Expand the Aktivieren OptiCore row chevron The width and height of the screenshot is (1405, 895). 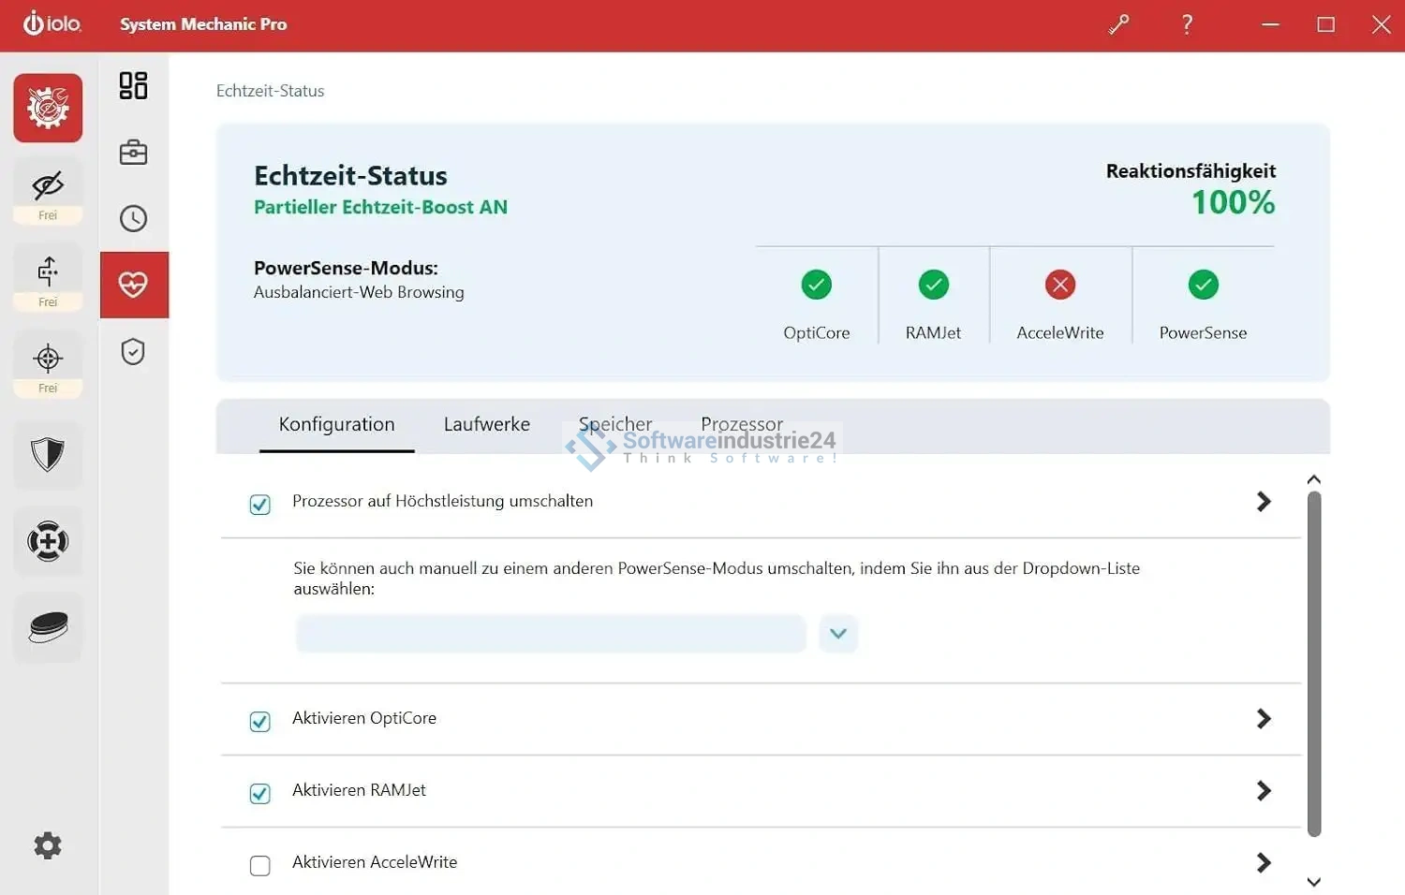1264,719
